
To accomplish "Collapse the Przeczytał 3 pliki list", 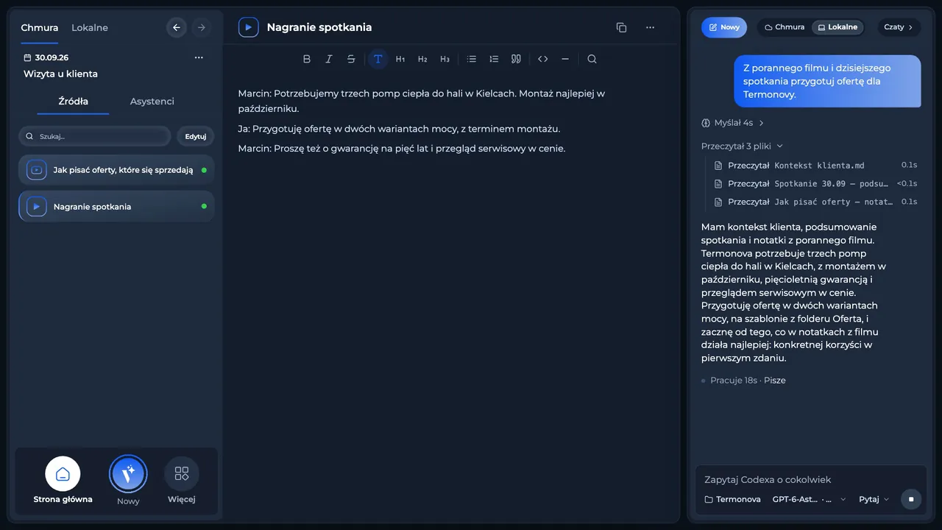I will pos(742,146).
